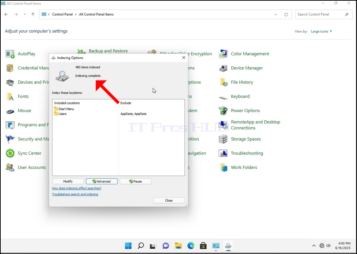This screenshot has width=357, height=254.
Task: Open the File History icon
Action: [x=223, y=82]
